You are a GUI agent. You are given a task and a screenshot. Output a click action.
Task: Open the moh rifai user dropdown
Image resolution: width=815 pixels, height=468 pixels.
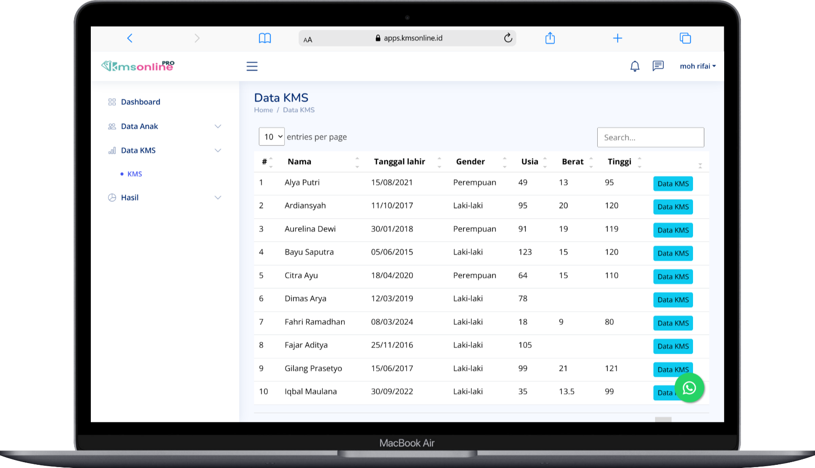(x=698, y=66)
